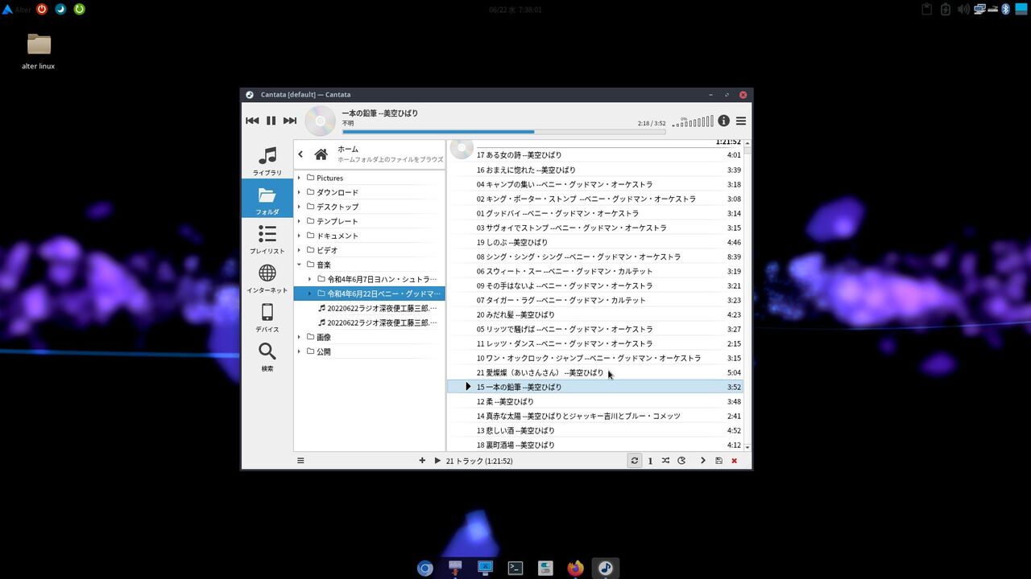
Task: Select track 16 おまえに惚れた
Action: point(595,170)
